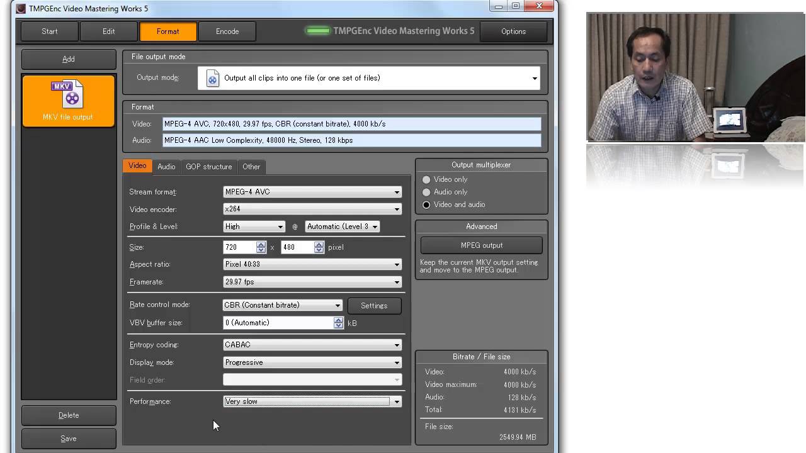Viewport: 806px width, 453px height.
Task: Open rate control Settings button
Action: click(374, 306)
